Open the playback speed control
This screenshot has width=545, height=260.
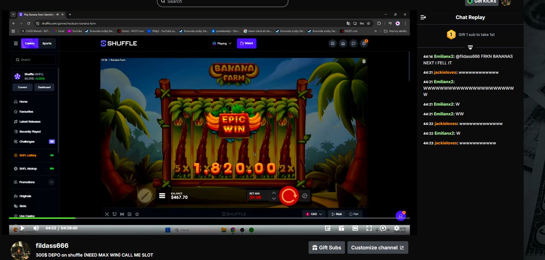pos(382,228)
